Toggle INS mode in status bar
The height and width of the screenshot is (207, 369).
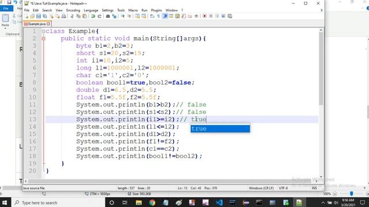tap(314, 188)
